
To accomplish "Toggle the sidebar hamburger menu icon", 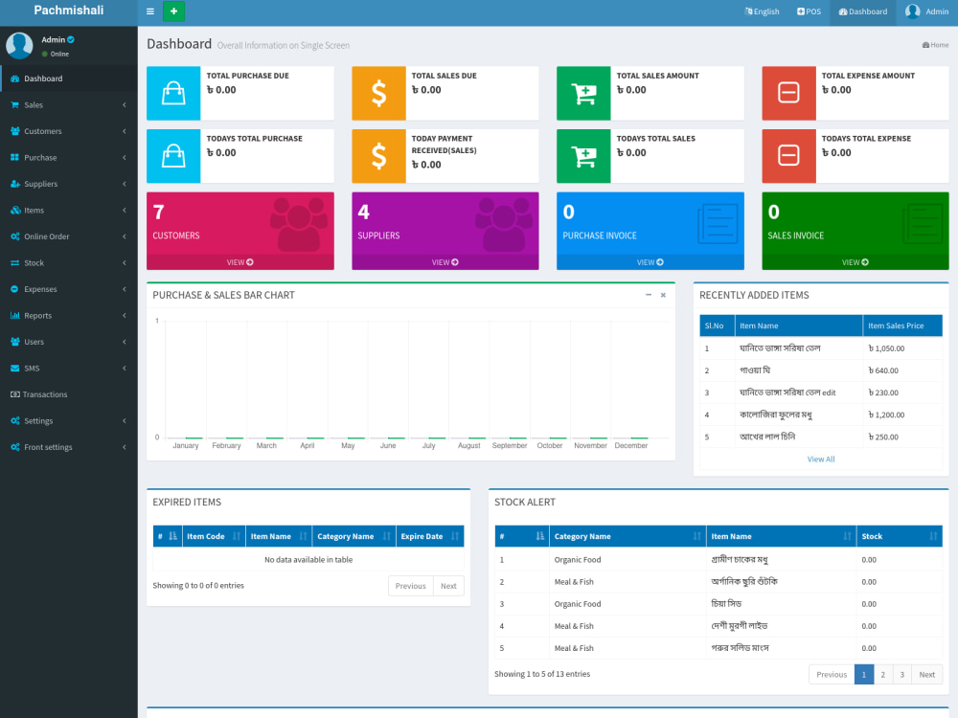I will tap(150, 11).
